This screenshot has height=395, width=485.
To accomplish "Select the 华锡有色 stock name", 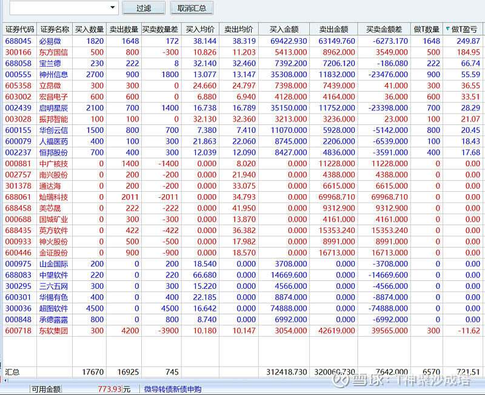I will coord(53,297).
